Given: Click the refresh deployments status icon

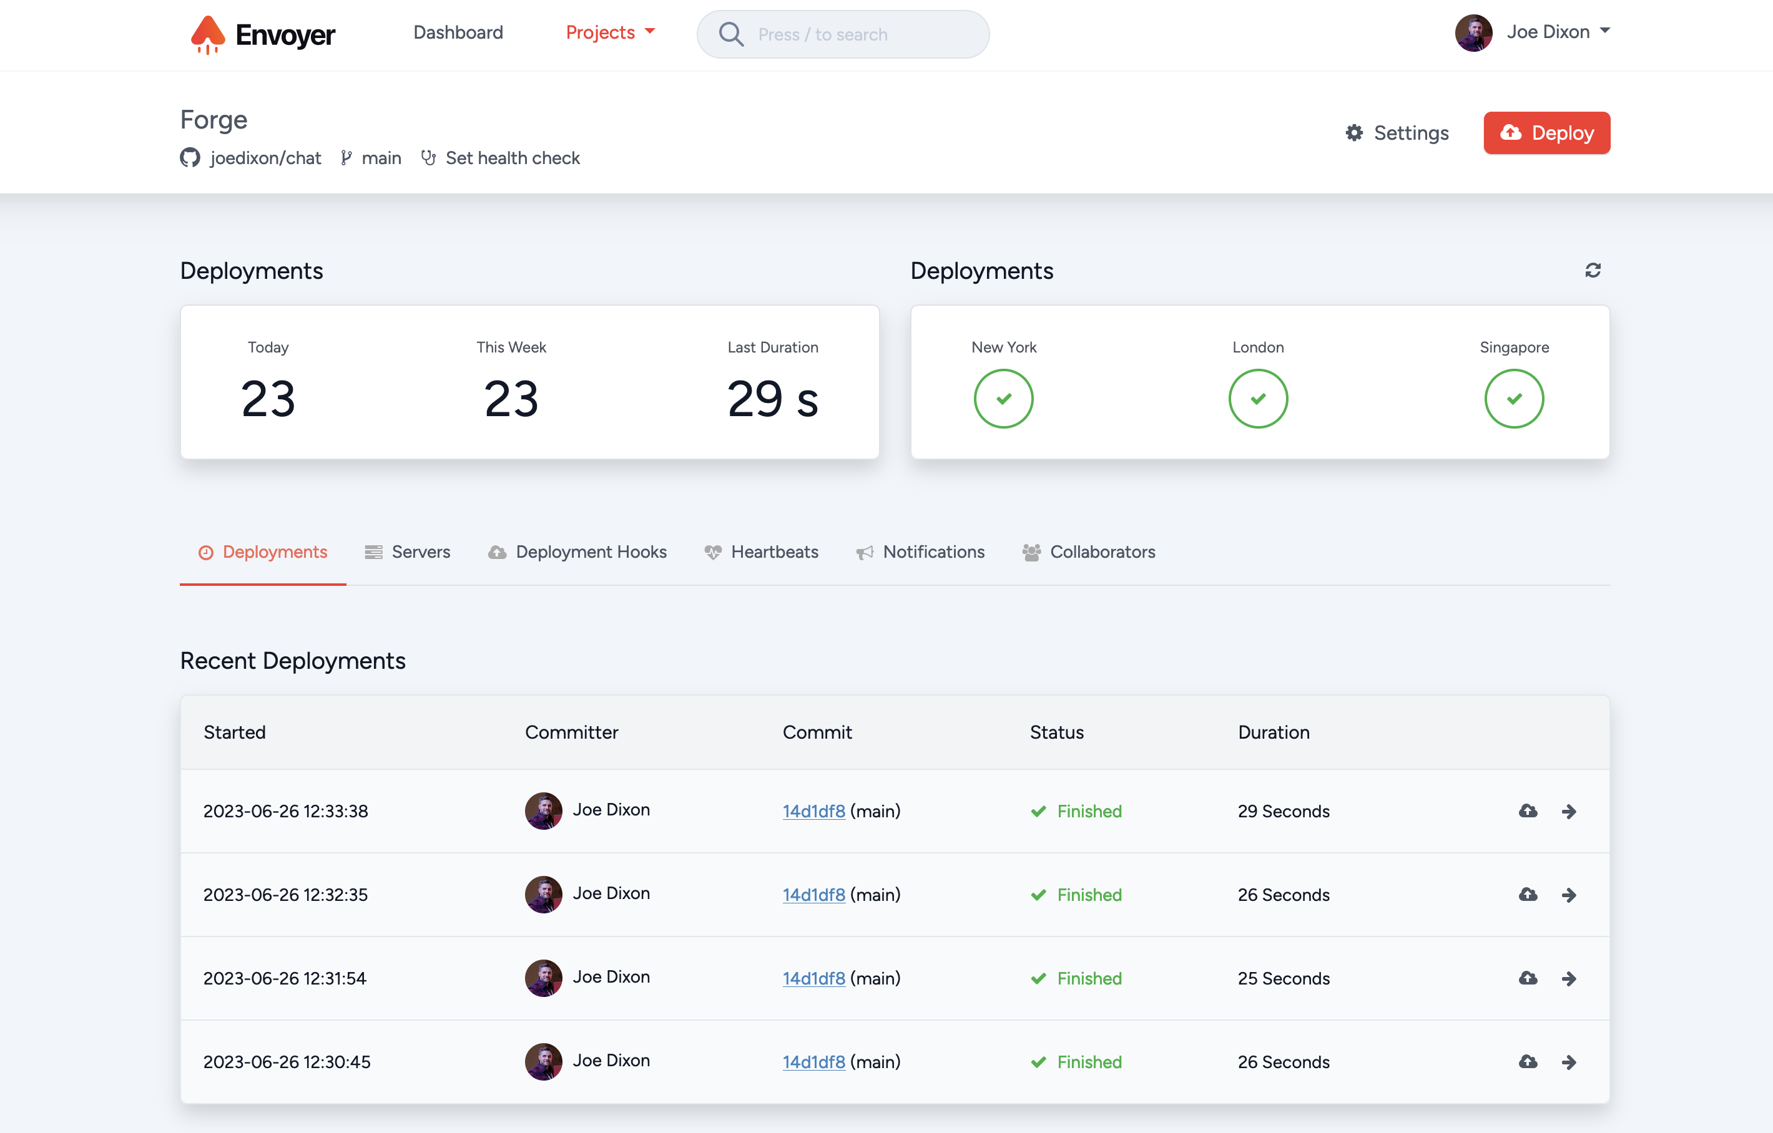Looking at the screenshot, I should pos(1593,271).
